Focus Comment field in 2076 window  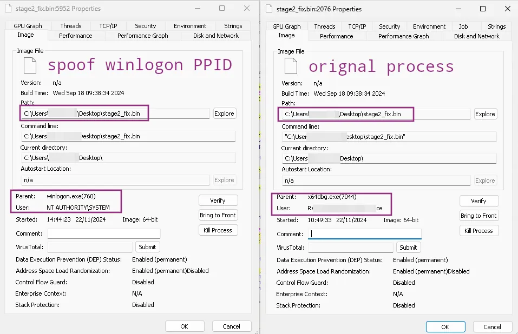pyautogui.click(x=365, y=234)
